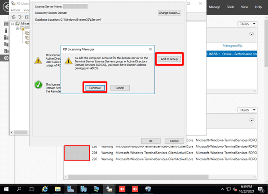268x194 pixels.
Task: Click the second toolbar icon in RD Licensing Manager
Action: 20,17
